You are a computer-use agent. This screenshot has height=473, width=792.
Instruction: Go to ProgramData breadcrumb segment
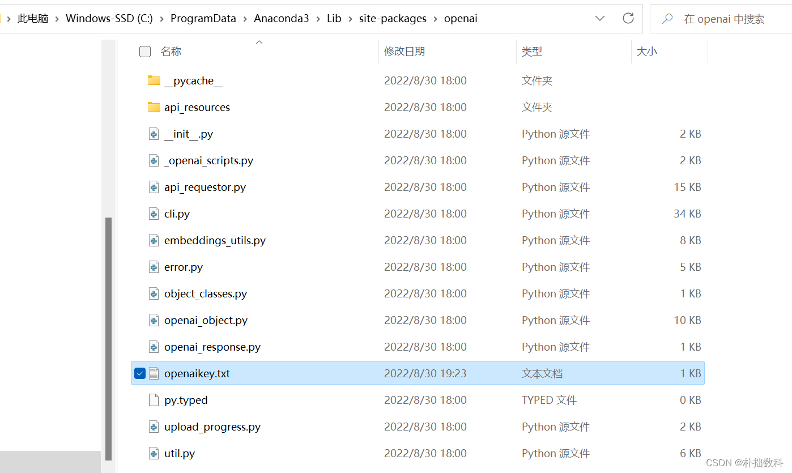pyautogui.click(x=203, y=19)
